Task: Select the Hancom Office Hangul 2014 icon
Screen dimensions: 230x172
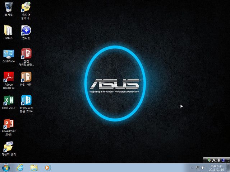Action: coord(26,104)
